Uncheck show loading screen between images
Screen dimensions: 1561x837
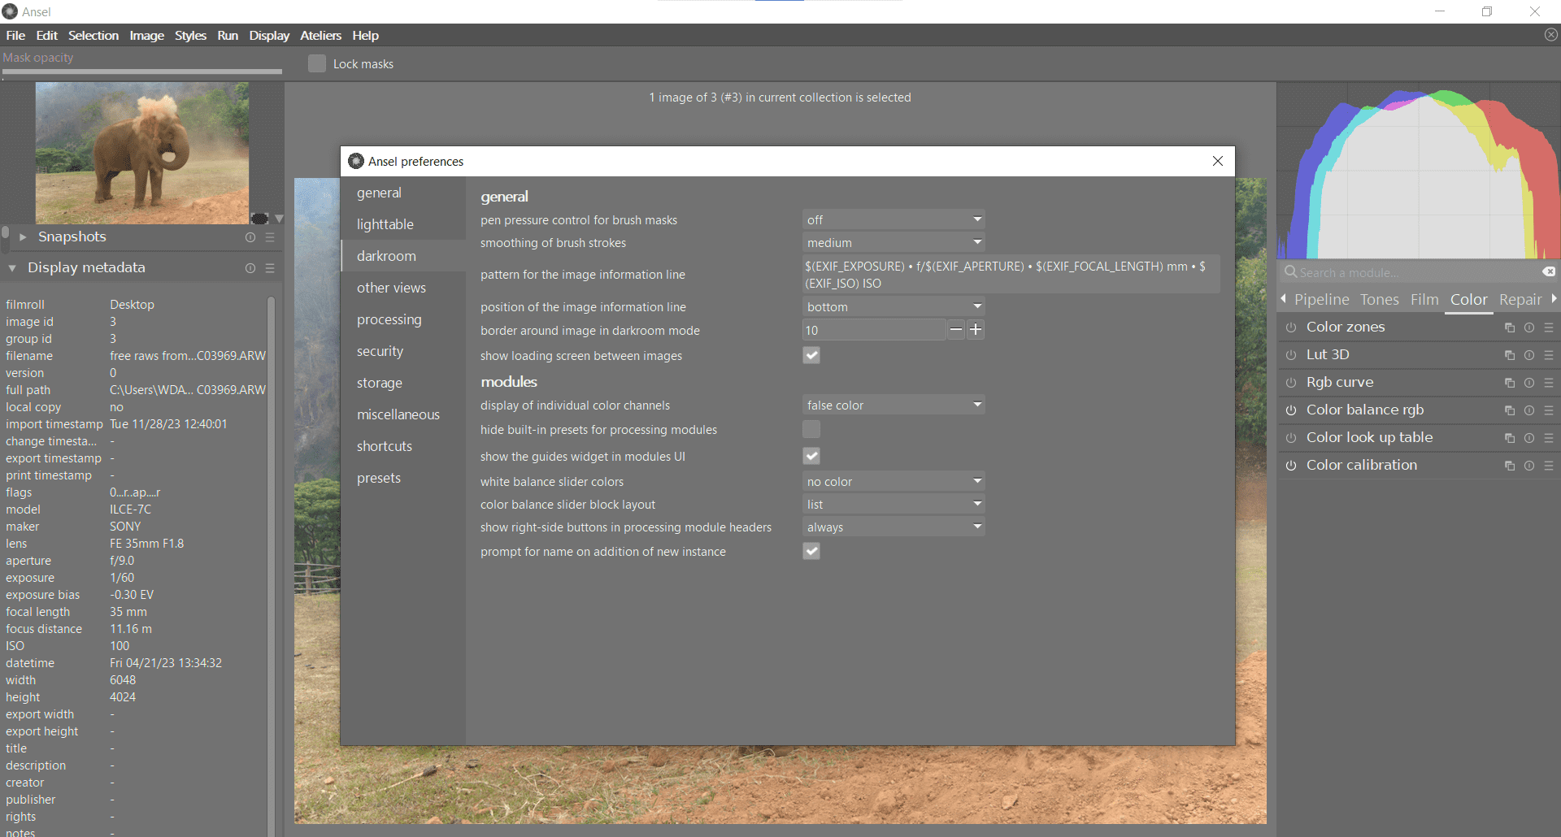(x=811, y=355)
